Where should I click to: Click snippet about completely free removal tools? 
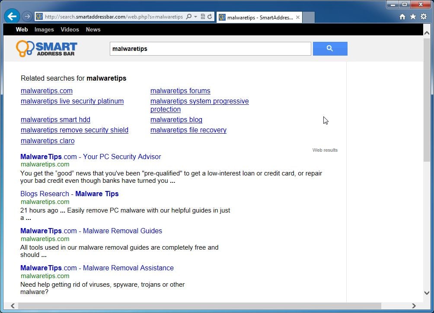(119, 251)
